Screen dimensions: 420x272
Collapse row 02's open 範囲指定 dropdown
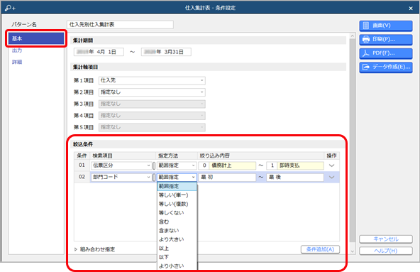[177, 177]
